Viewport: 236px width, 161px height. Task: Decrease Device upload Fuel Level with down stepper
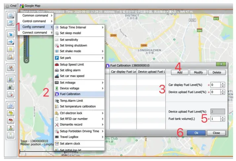(x=223, y=93)
